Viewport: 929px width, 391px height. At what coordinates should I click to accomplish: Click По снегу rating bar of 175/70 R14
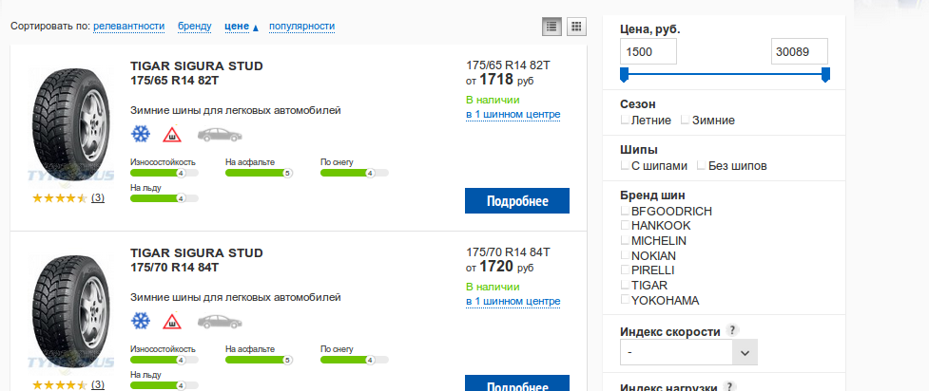(x=355, y=360)
